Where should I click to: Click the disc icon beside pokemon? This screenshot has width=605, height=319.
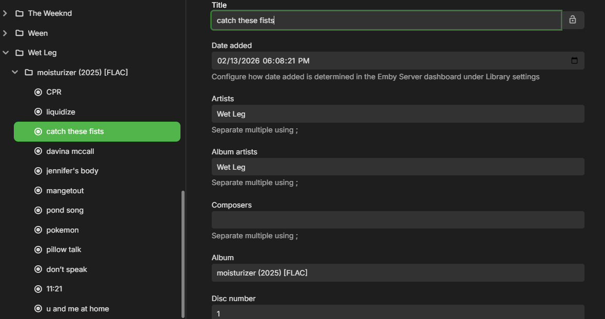click(x=38, y=230)
